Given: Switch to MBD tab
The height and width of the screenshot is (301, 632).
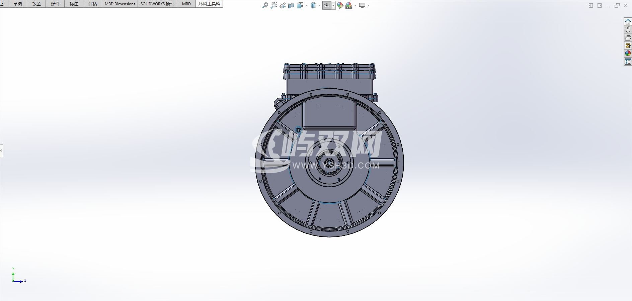Looking at the screenshot, I should pos(186,4).
